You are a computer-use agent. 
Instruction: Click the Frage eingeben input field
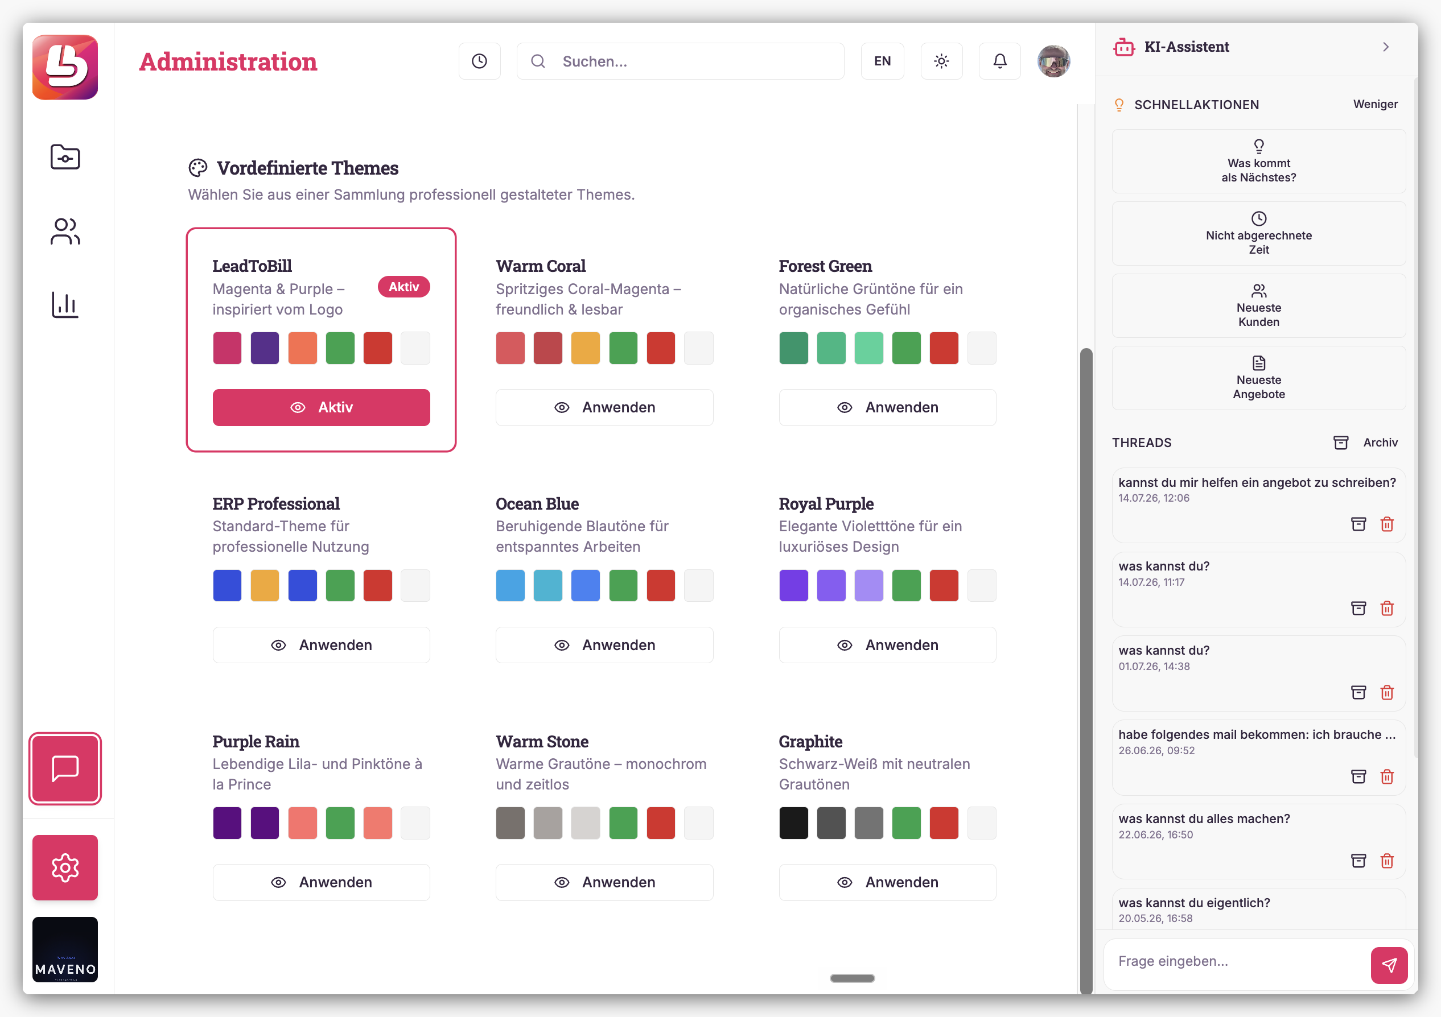click(1236, 961)
